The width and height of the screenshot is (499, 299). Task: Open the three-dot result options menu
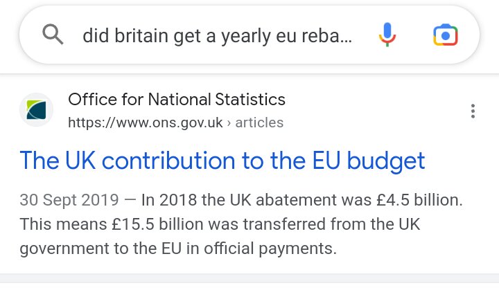473,111
